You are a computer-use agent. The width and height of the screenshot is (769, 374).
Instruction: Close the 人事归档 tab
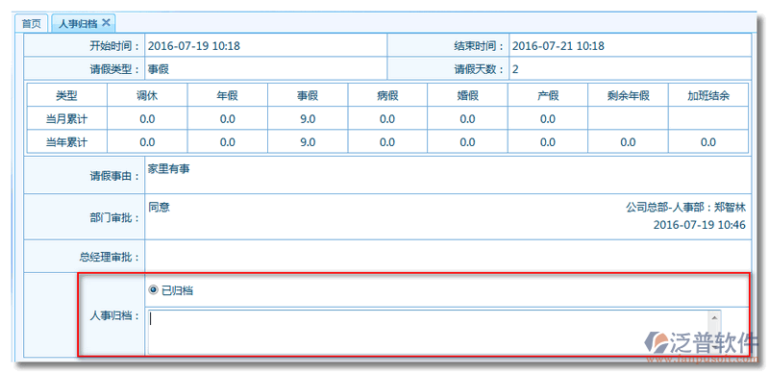coord(106,22)
